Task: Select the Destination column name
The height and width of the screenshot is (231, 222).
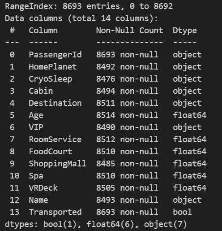Action: click(x=55, y=103)
